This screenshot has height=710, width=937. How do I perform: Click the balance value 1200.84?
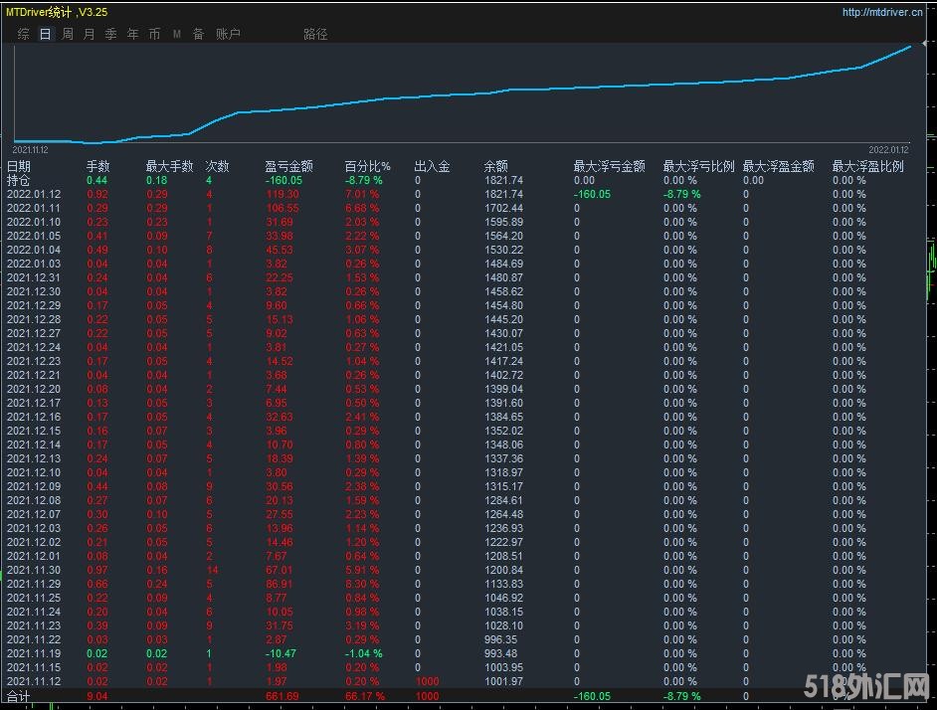[503, 570]
